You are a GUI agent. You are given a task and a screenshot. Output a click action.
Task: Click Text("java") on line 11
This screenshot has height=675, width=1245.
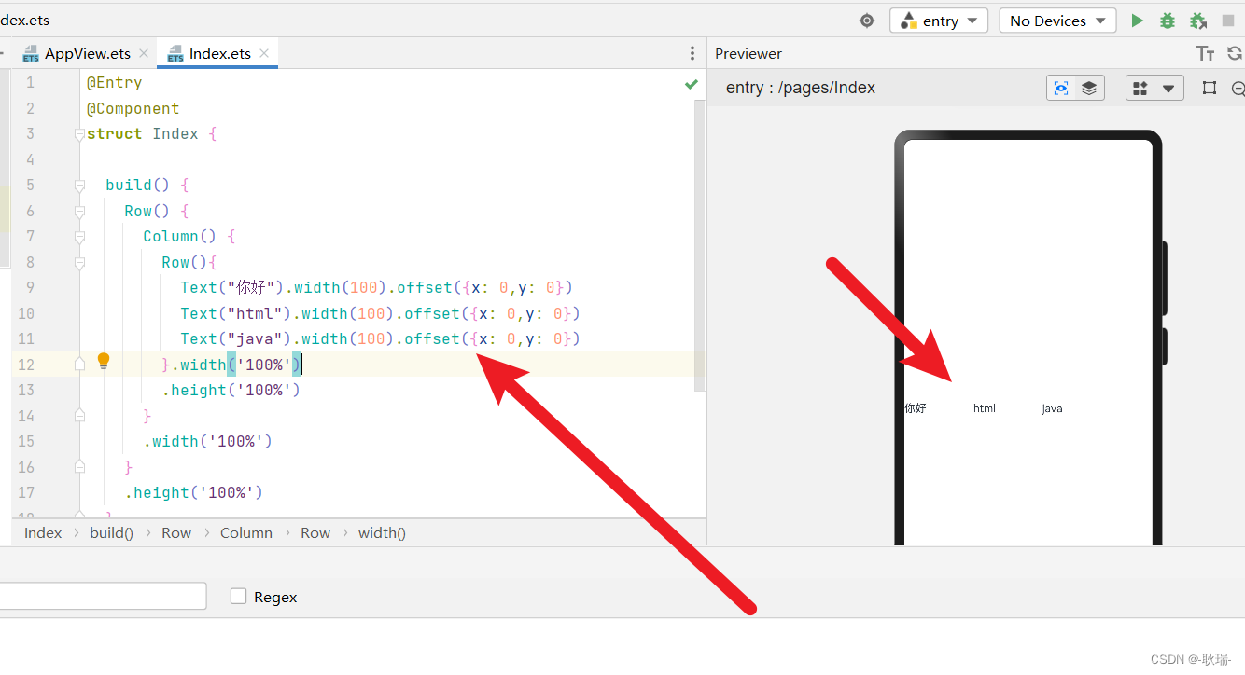(x=237, y=339)
